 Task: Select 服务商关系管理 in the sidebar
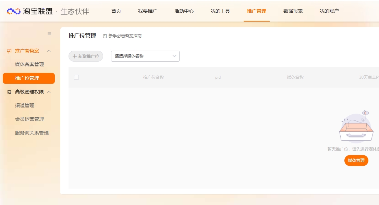click(32, 133)
